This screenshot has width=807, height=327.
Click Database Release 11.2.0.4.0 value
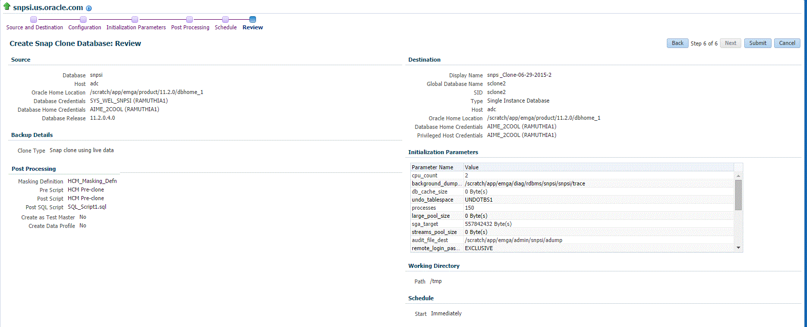102,118
